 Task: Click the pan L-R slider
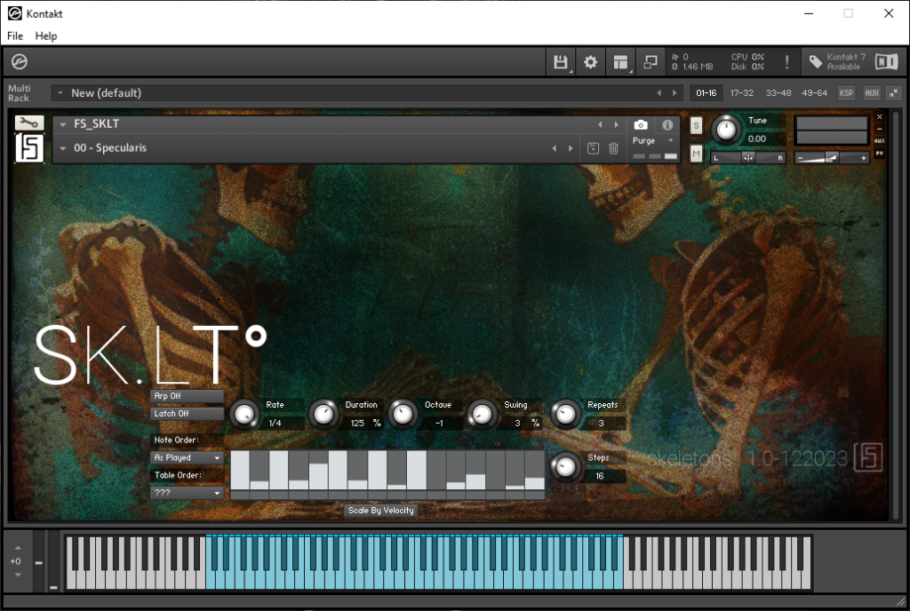[748, 158]
